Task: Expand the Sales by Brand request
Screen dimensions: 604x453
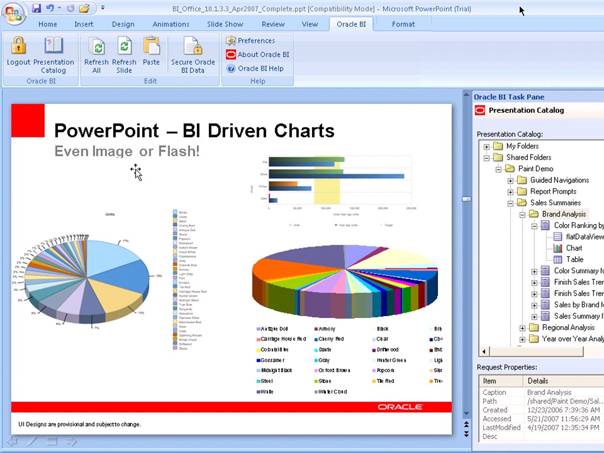Action: [534, 306]
